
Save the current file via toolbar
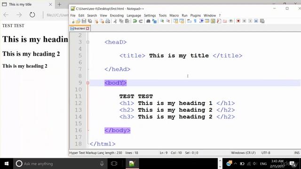point(84,21)
